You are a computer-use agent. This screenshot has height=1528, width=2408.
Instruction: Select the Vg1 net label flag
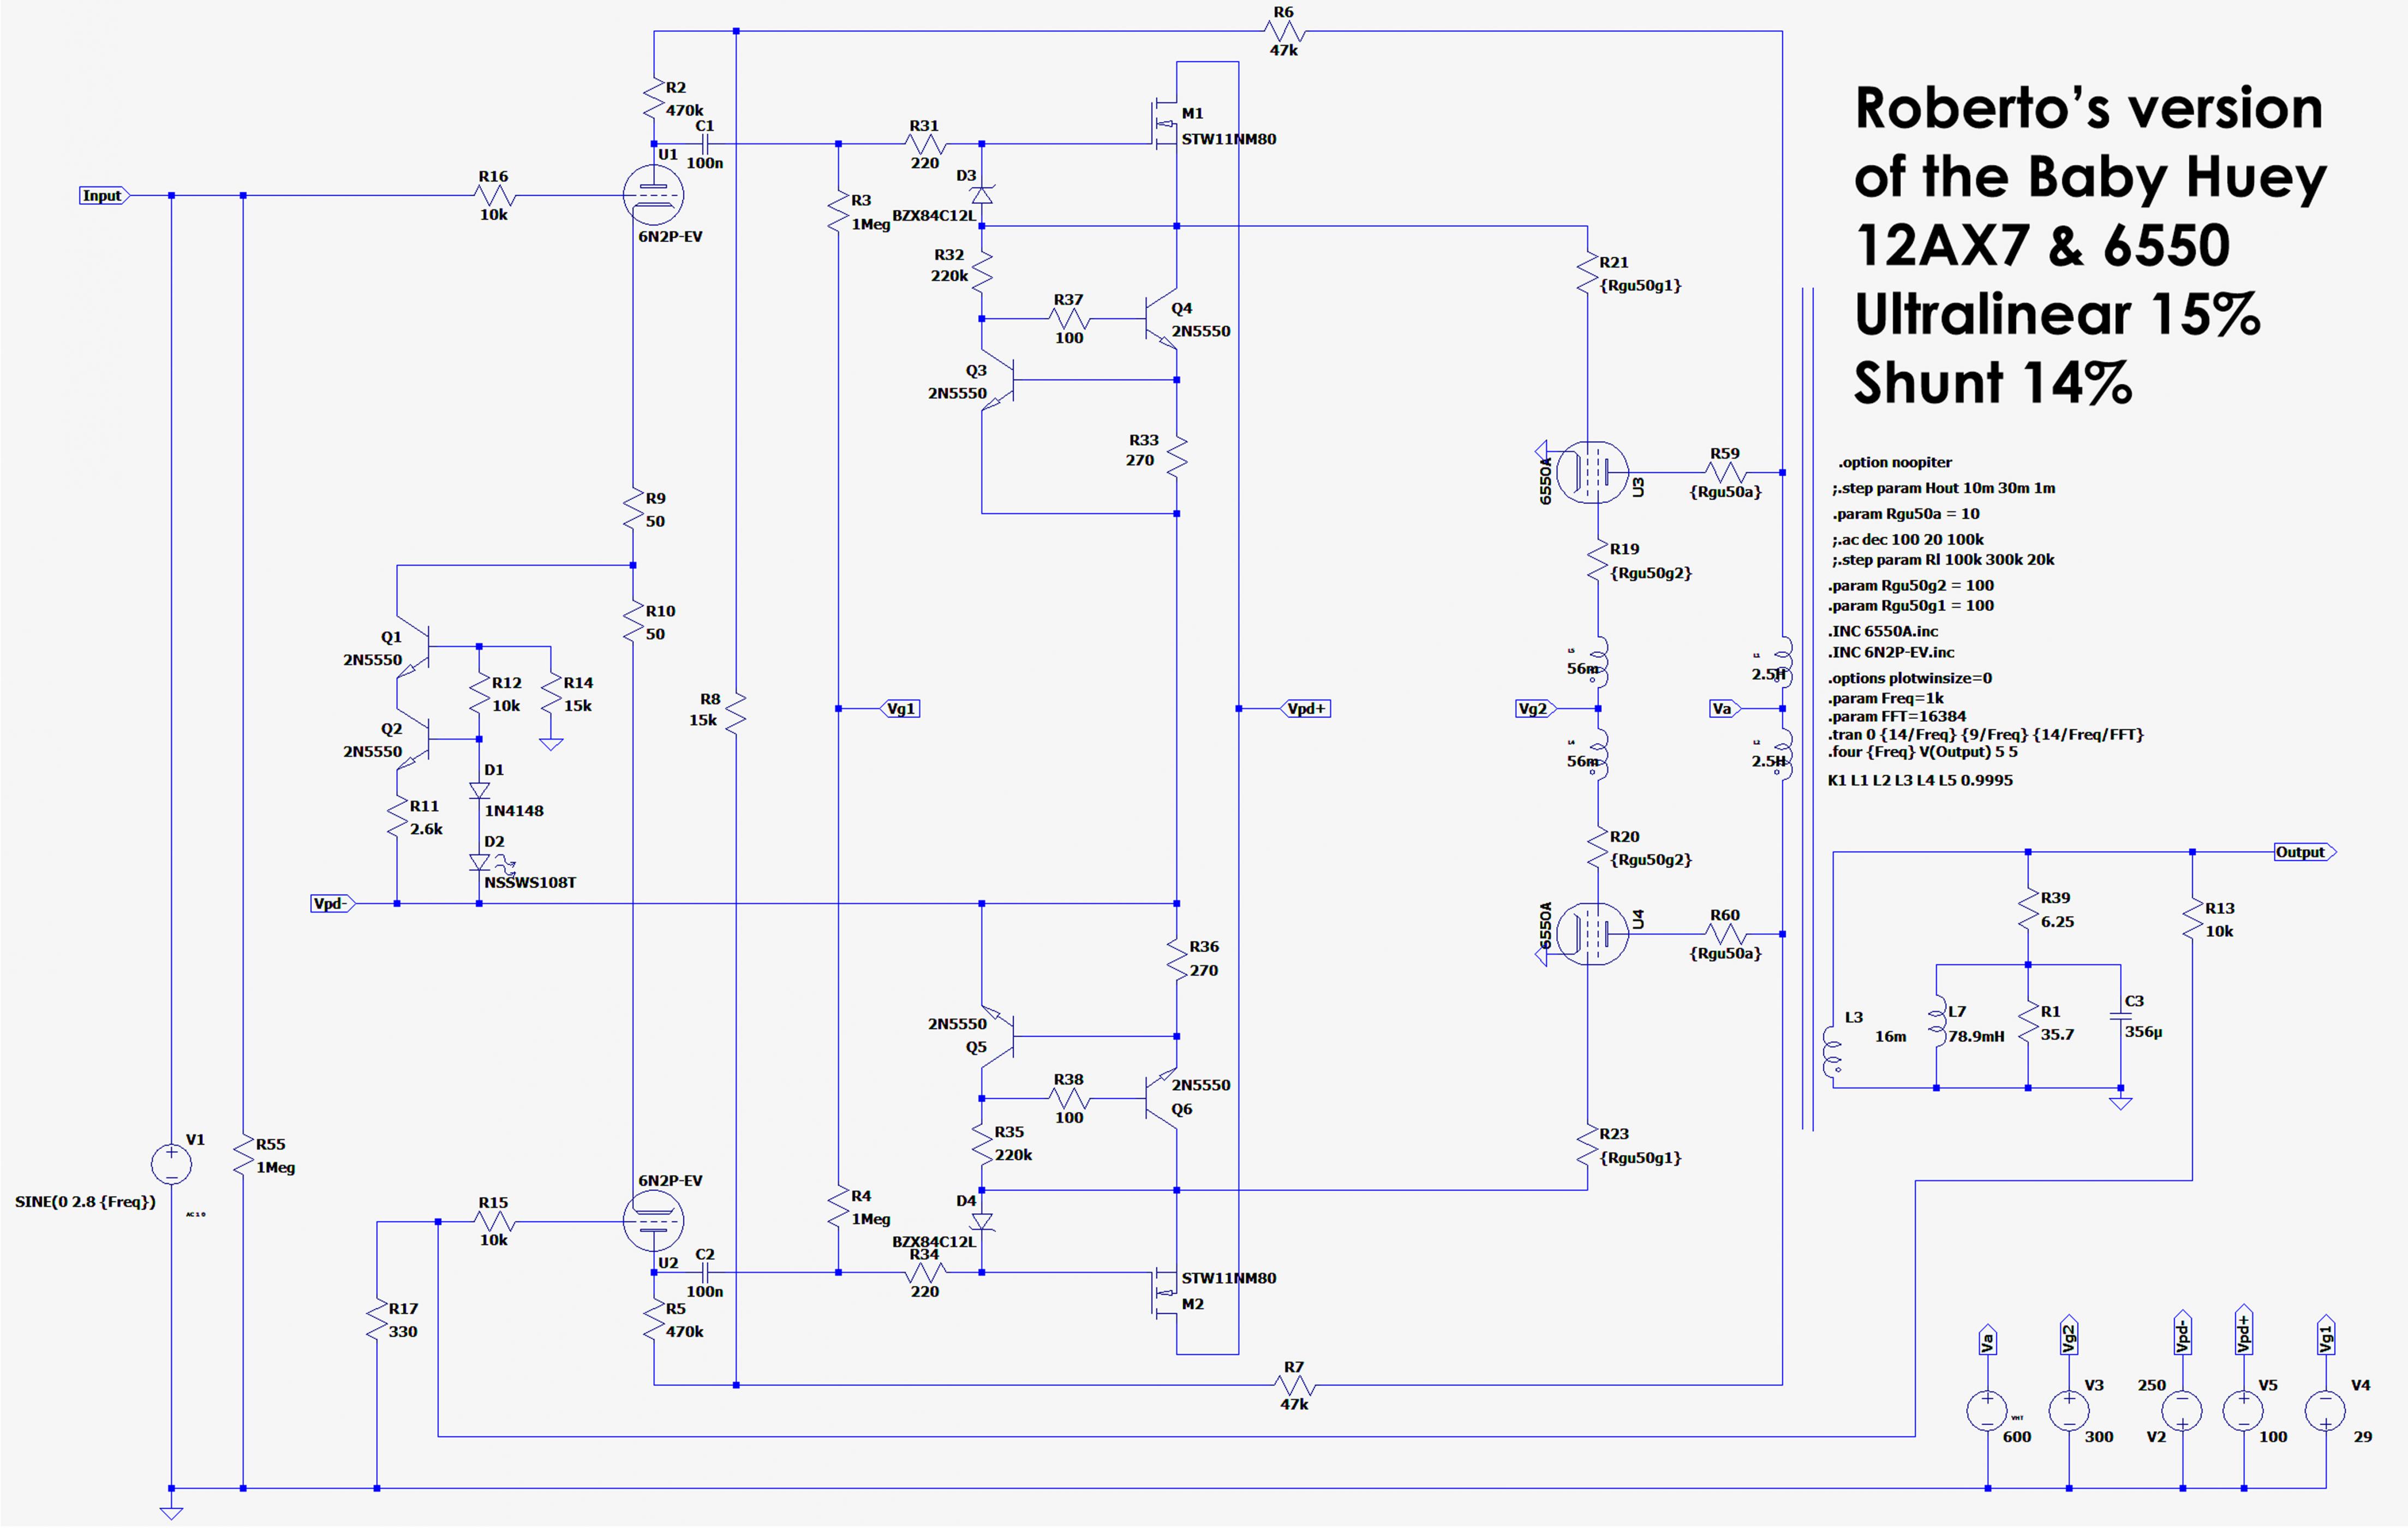tap(899, 708)
